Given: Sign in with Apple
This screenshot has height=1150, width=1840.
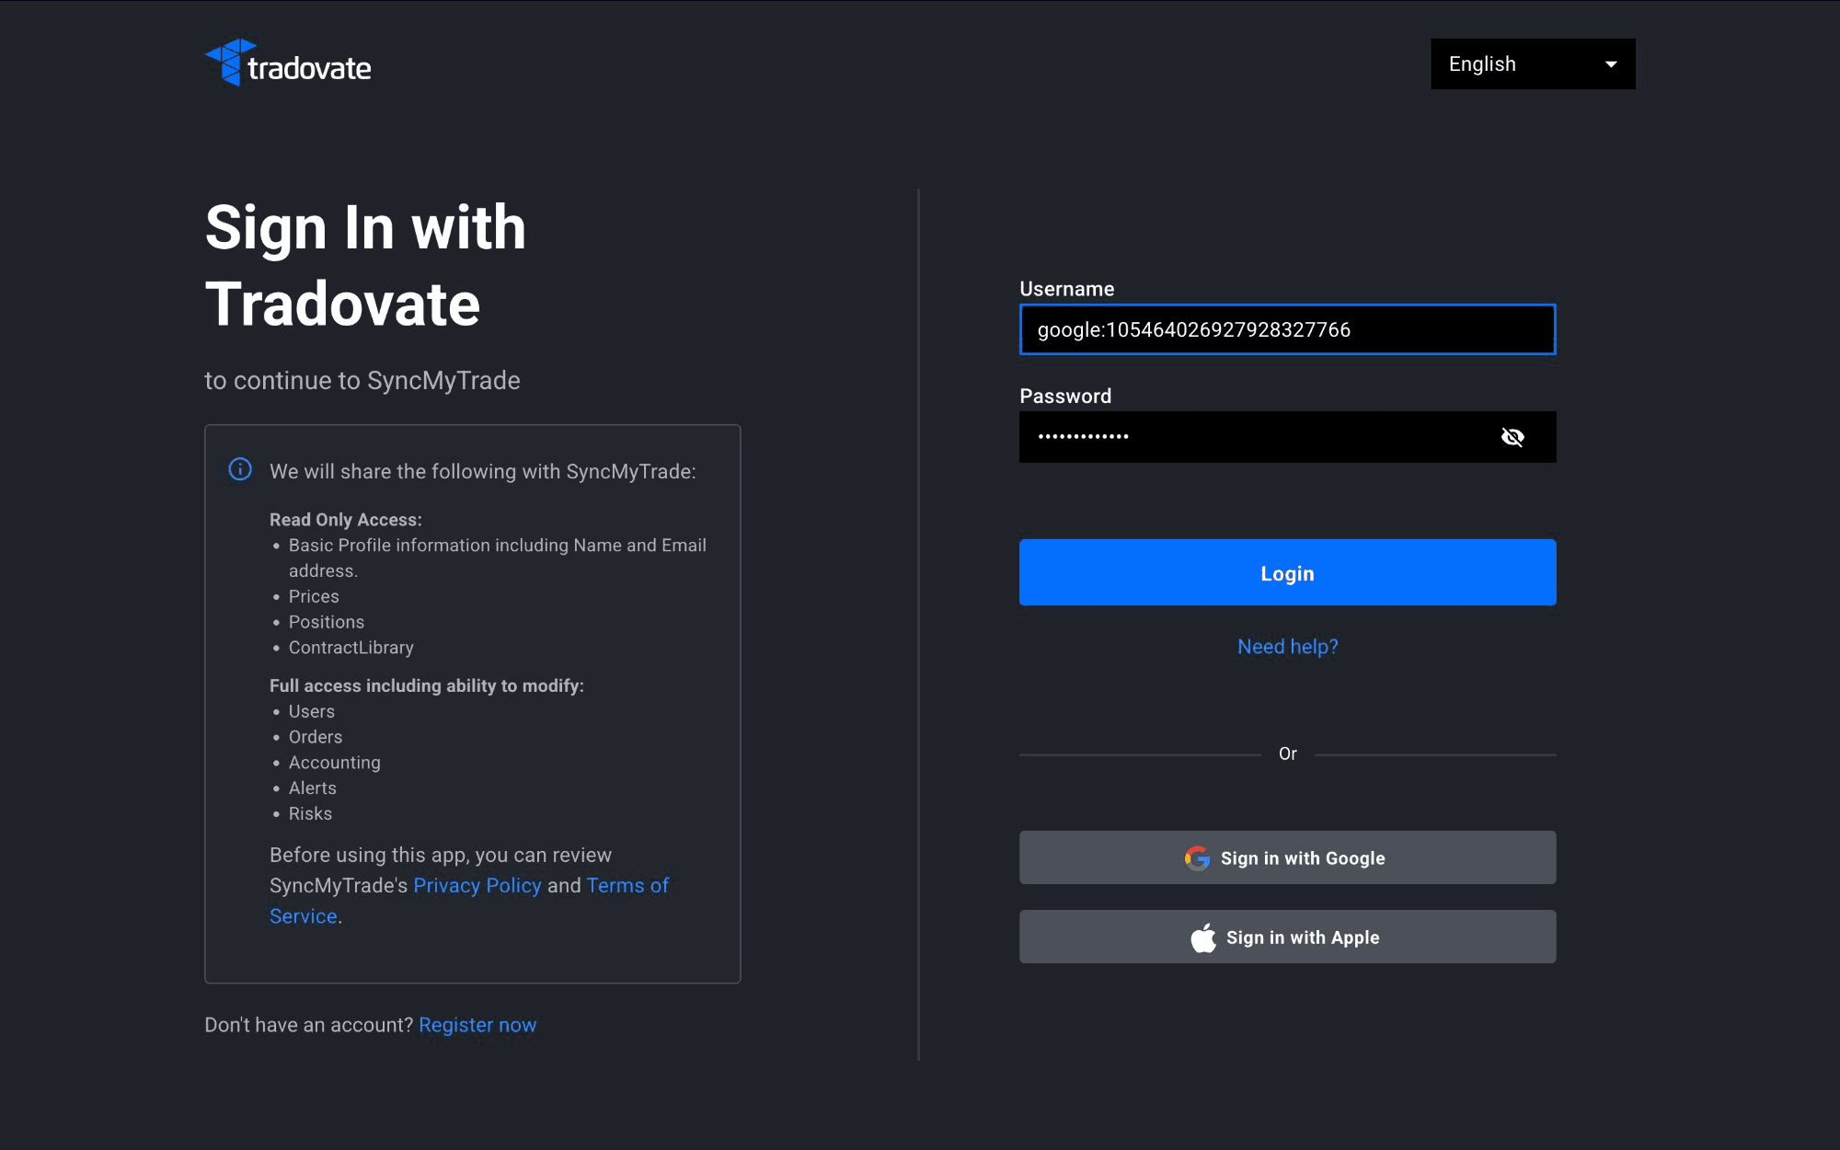Looking at the screenshot, I should coord(1287,937).
